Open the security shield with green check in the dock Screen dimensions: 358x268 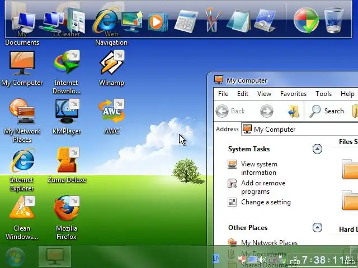306,21
